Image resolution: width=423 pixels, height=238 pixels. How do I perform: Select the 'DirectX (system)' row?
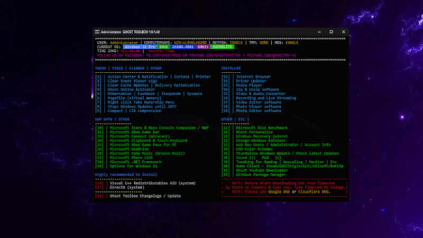coord(119,188)
